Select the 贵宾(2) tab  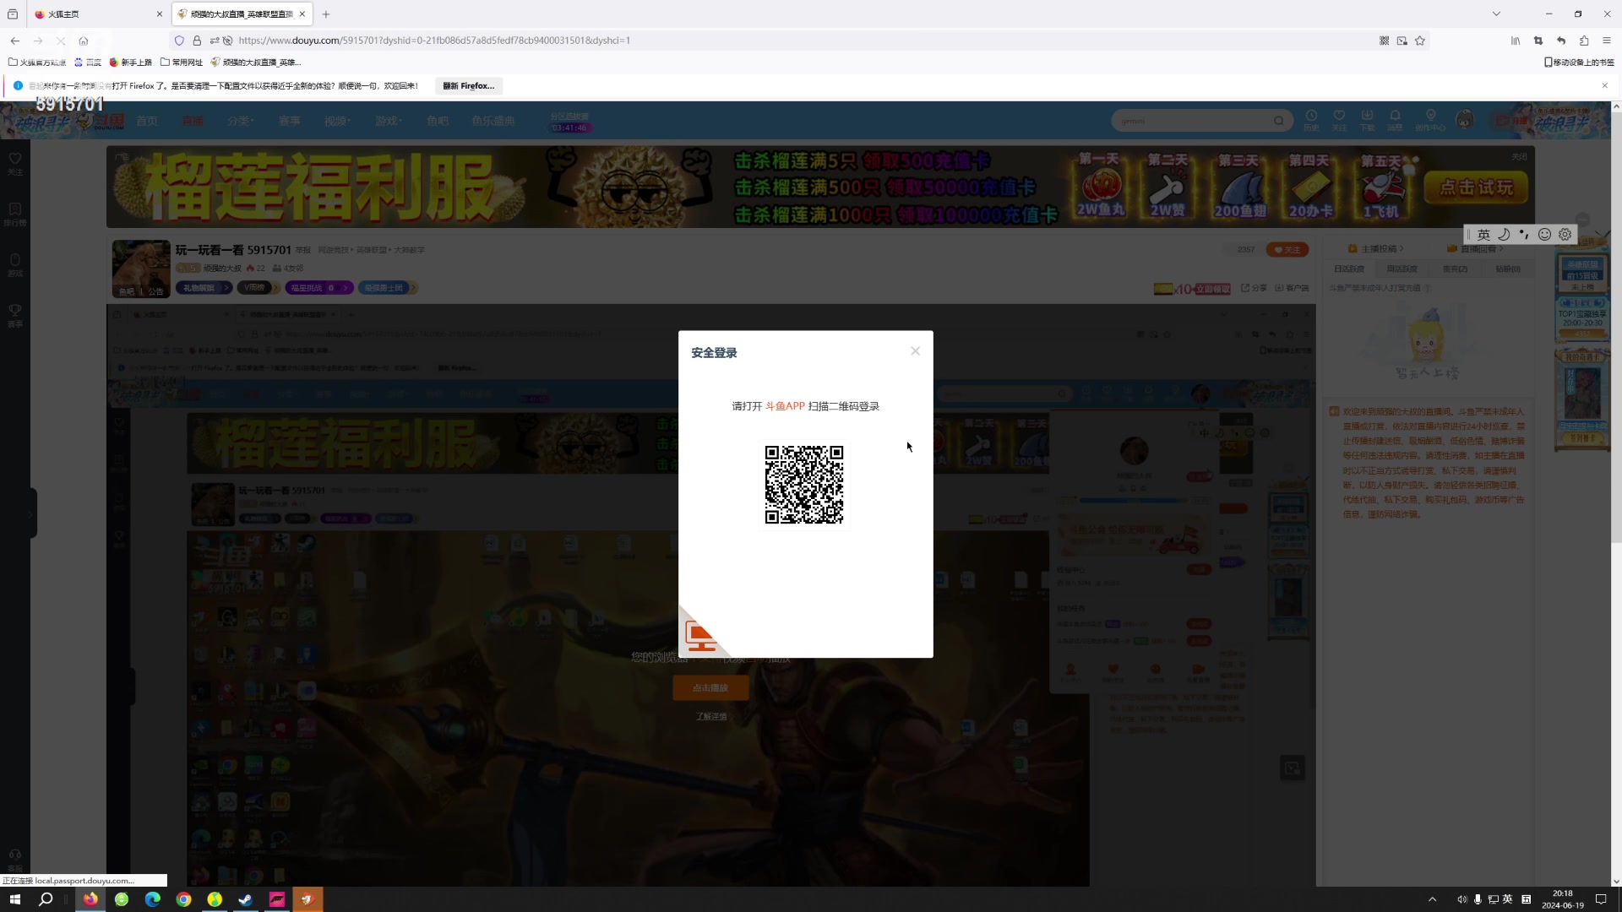pos(1455,269)
